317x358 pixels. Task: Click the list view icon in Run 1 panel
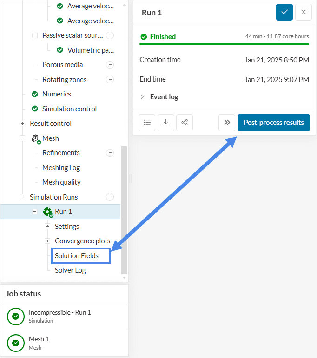(x=147, y=123)
